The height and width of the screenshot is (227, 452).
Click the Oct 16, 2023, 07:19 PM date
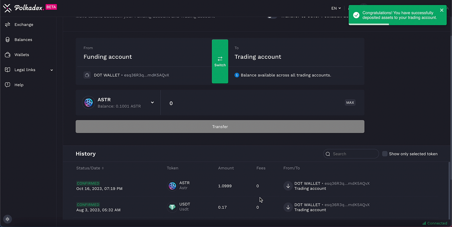[x=99, y=189]
